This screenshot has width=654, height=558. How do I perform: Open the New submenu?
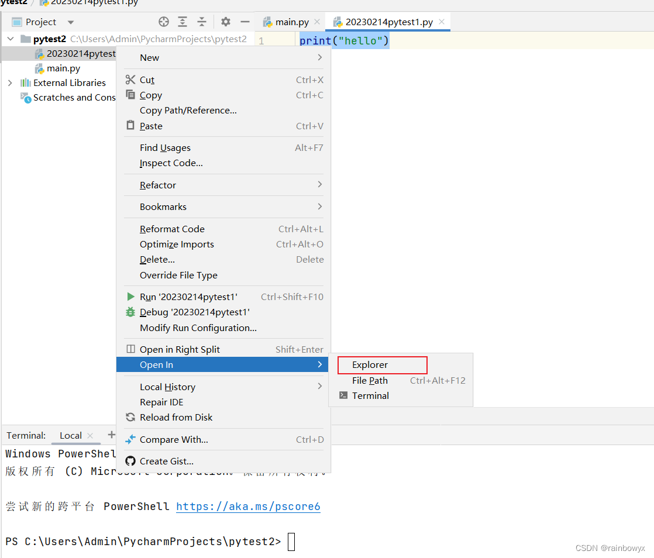pos(150,57)
